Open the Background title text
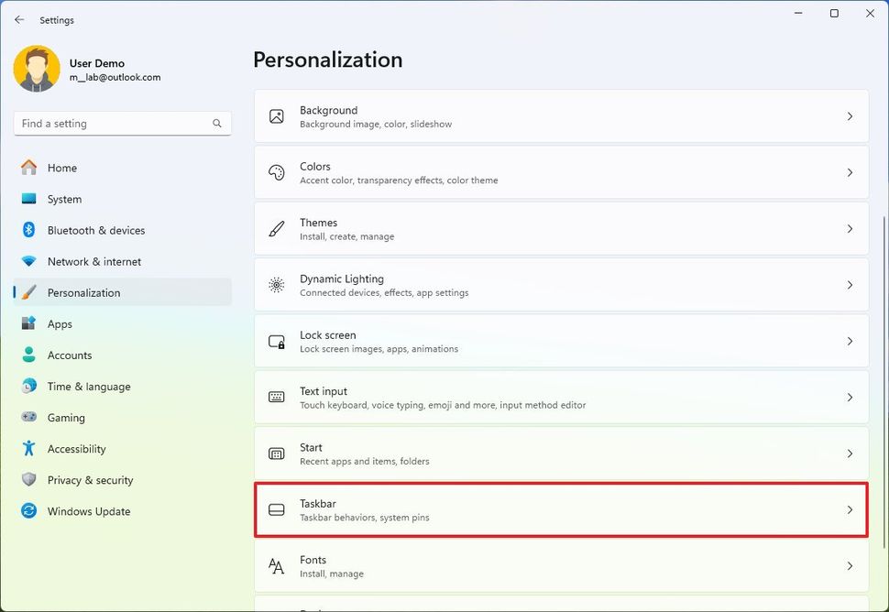This screenshot has width=889, height=612. pos(329,110)
